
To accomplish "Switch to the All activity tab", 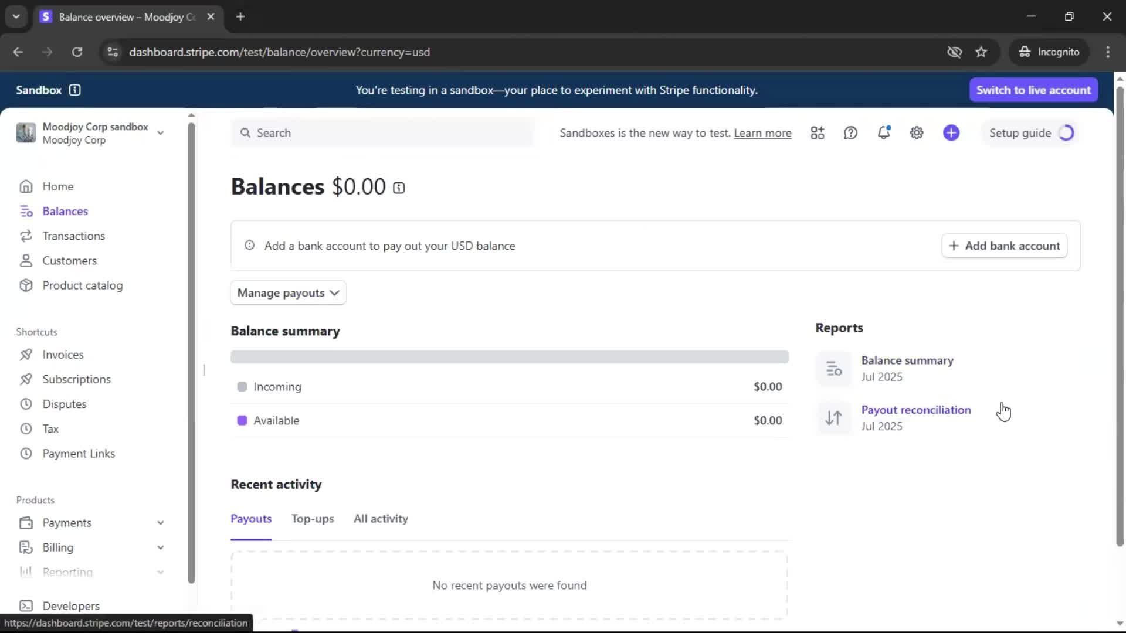I will (381, 519).
